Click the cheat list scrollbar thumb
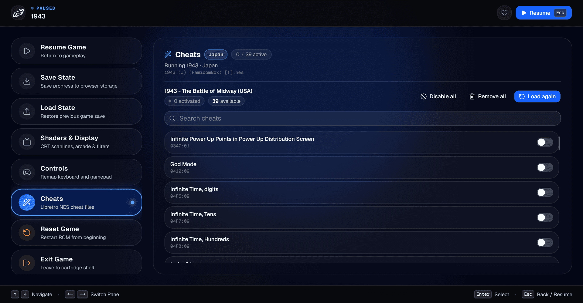The height and width of the screenshot is (303, 583). (559, 143)
